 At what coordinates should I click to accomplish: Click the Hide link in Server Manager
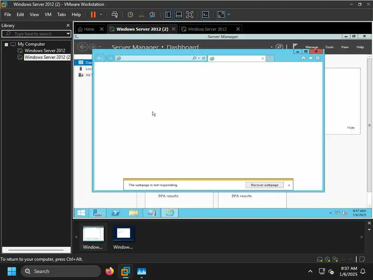coord(351,128)
